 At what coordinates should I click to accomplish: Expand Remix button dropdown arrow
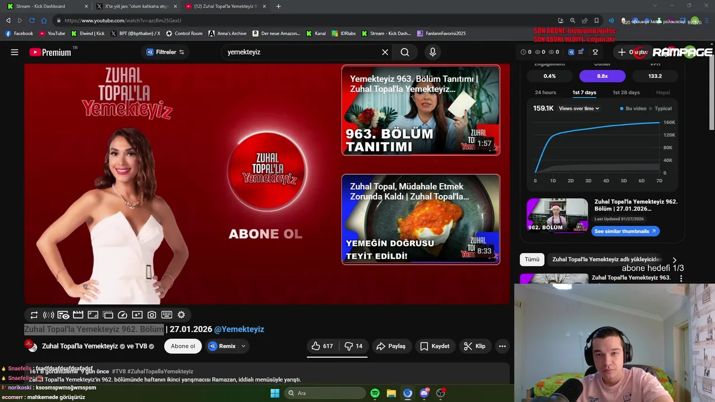[244, 346]
